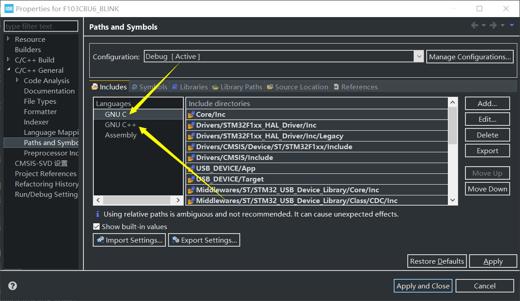
Task: Switch to the Symbols tab
Action: 149,87
